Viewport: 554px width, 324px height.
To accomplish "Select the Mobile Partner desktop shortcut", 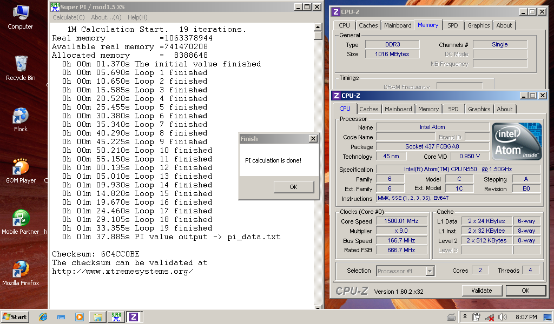I will click(x=21, y=222).
